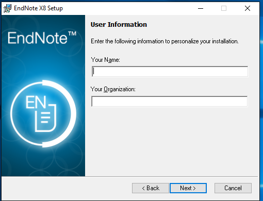Close the EndNote X8 Setup window
The image size is (263, 201).
(x=248, y=8)
